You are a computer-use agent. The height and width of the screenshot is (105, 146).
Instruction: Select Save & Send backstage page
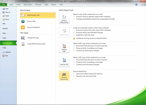point(8,43)
